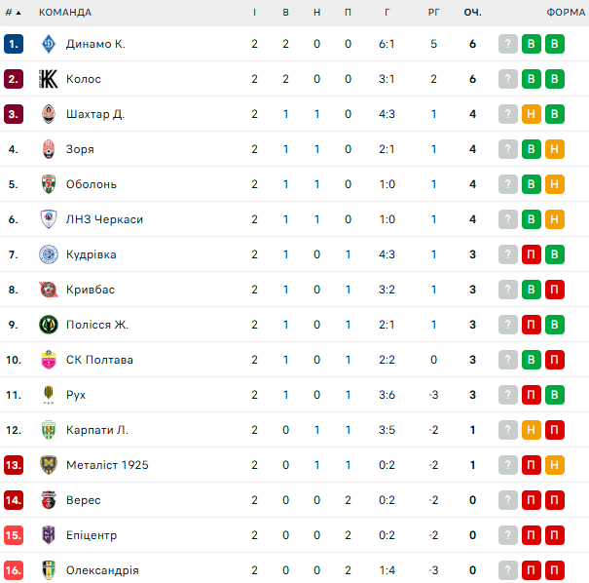Open the ЛНЗ Черкаси team link
This screenshot has height=583, width=589.
point(104,219)
